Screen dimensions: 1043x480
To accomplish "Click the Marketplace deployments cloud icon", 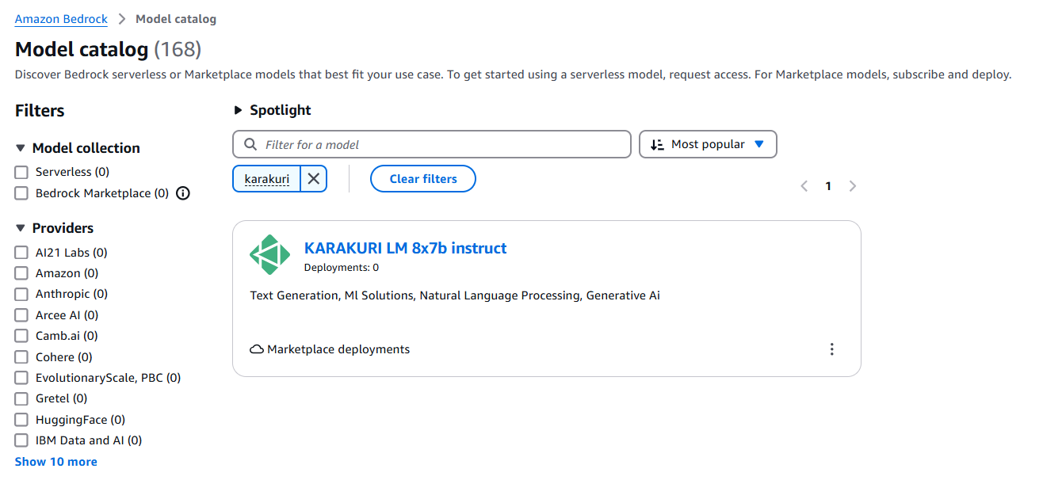I will pyautogui.click(x=257, y=349).
